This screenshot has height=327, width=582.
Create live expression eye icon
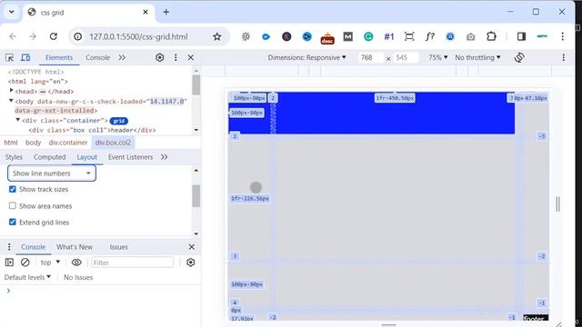[76, 263]
